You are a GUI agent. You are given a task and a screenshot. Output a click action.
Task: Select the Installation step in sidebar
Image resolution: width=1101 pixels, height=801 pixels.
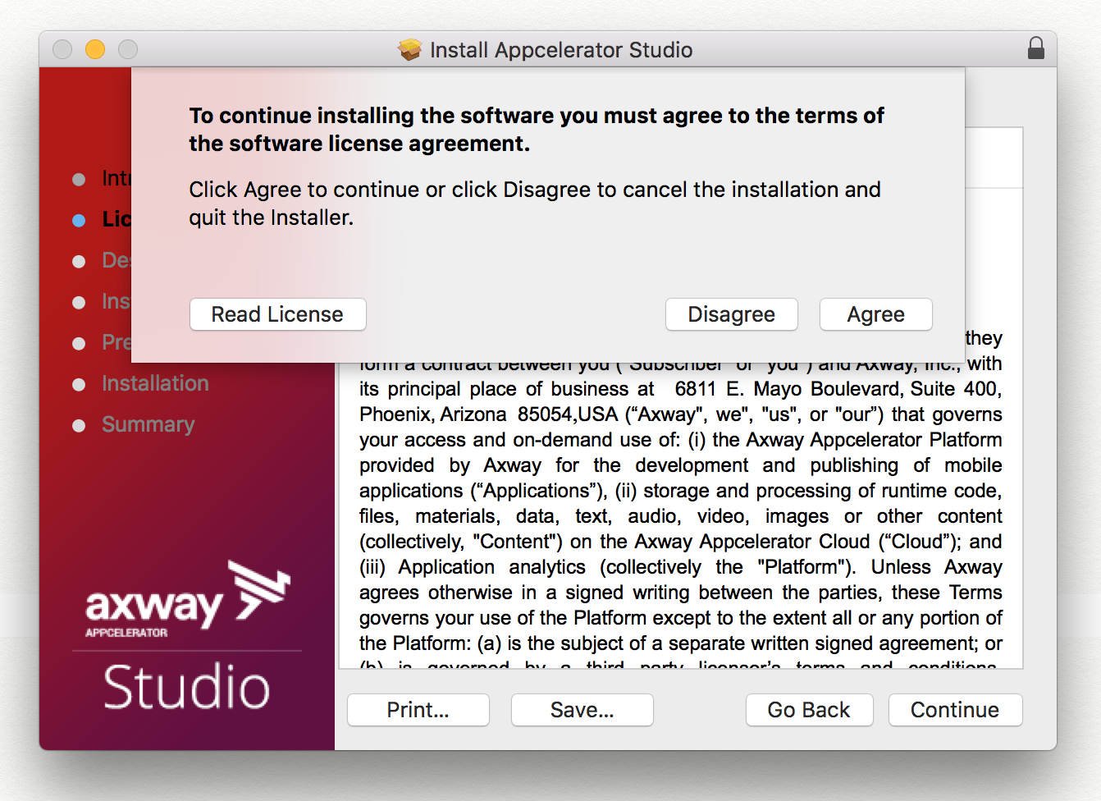point(155,383)
